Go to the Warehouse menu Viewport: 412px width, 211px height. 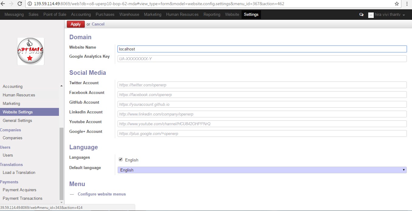pyautogui.click(x=129, y=15)
